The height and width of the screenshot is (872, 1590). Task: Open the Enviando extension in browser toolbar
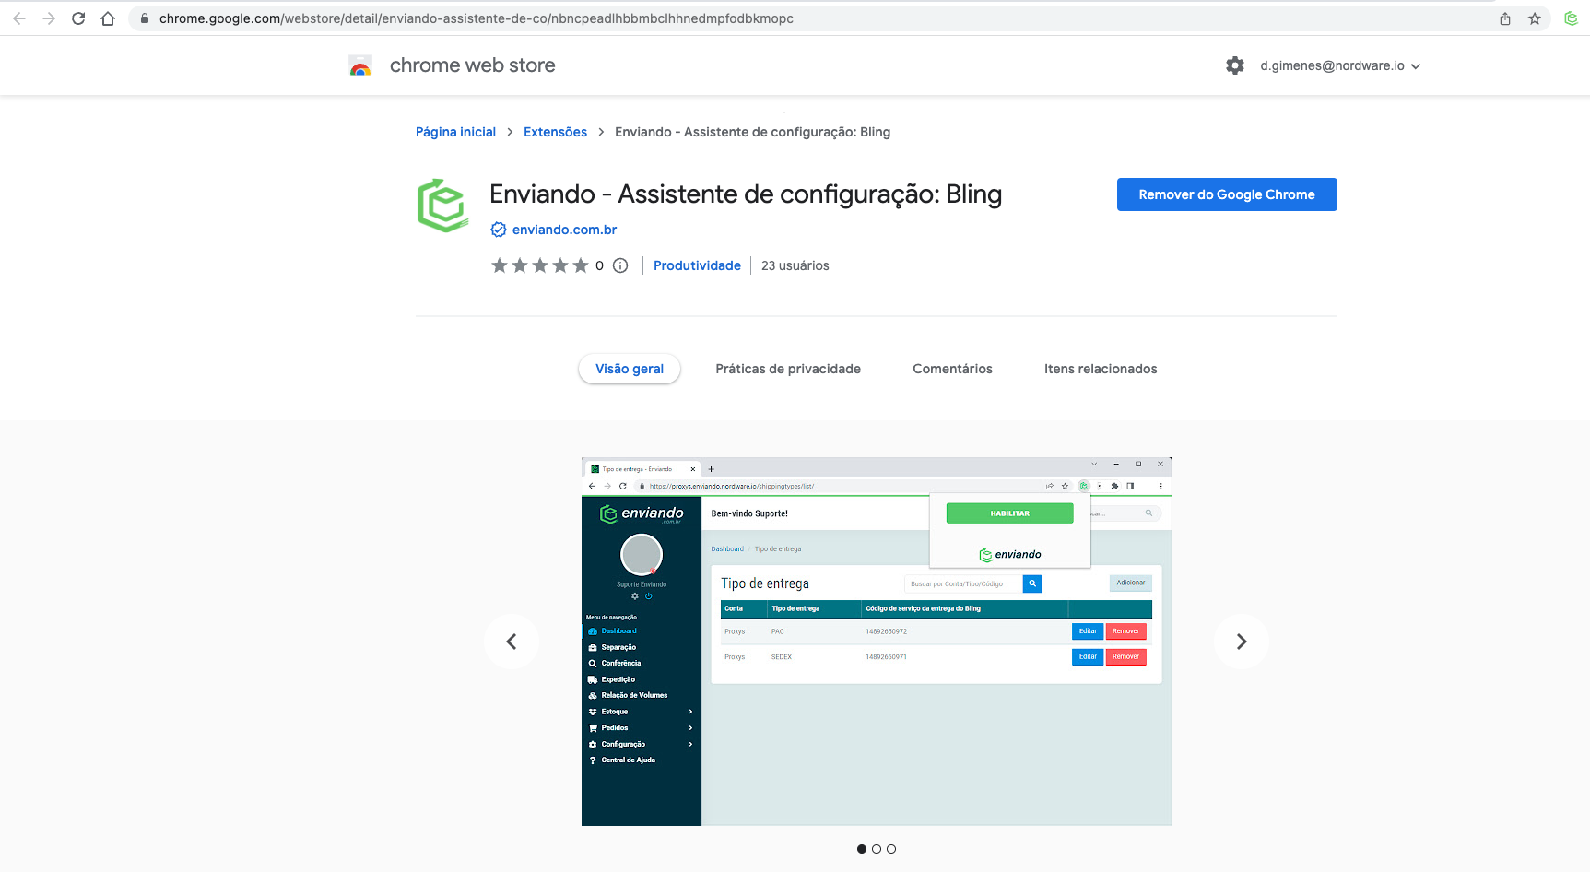pos(1572,18)
